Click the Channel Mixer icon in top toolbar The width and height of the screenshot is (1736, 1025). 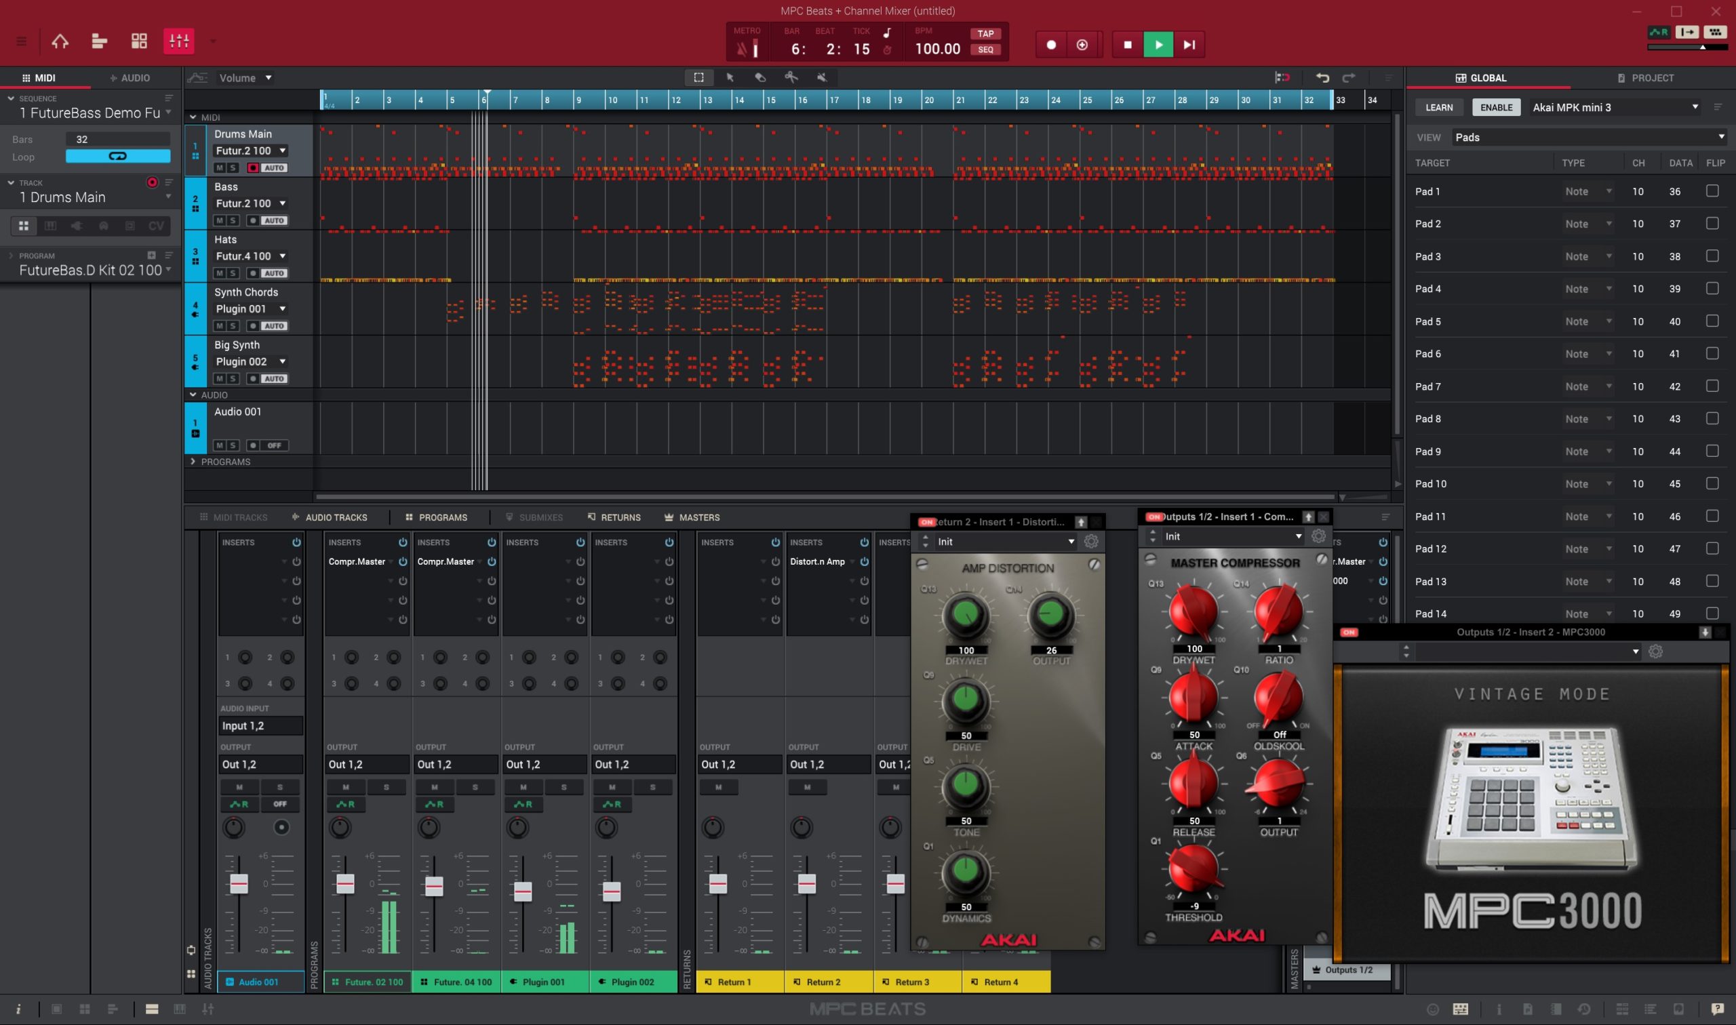pos(178,41)
